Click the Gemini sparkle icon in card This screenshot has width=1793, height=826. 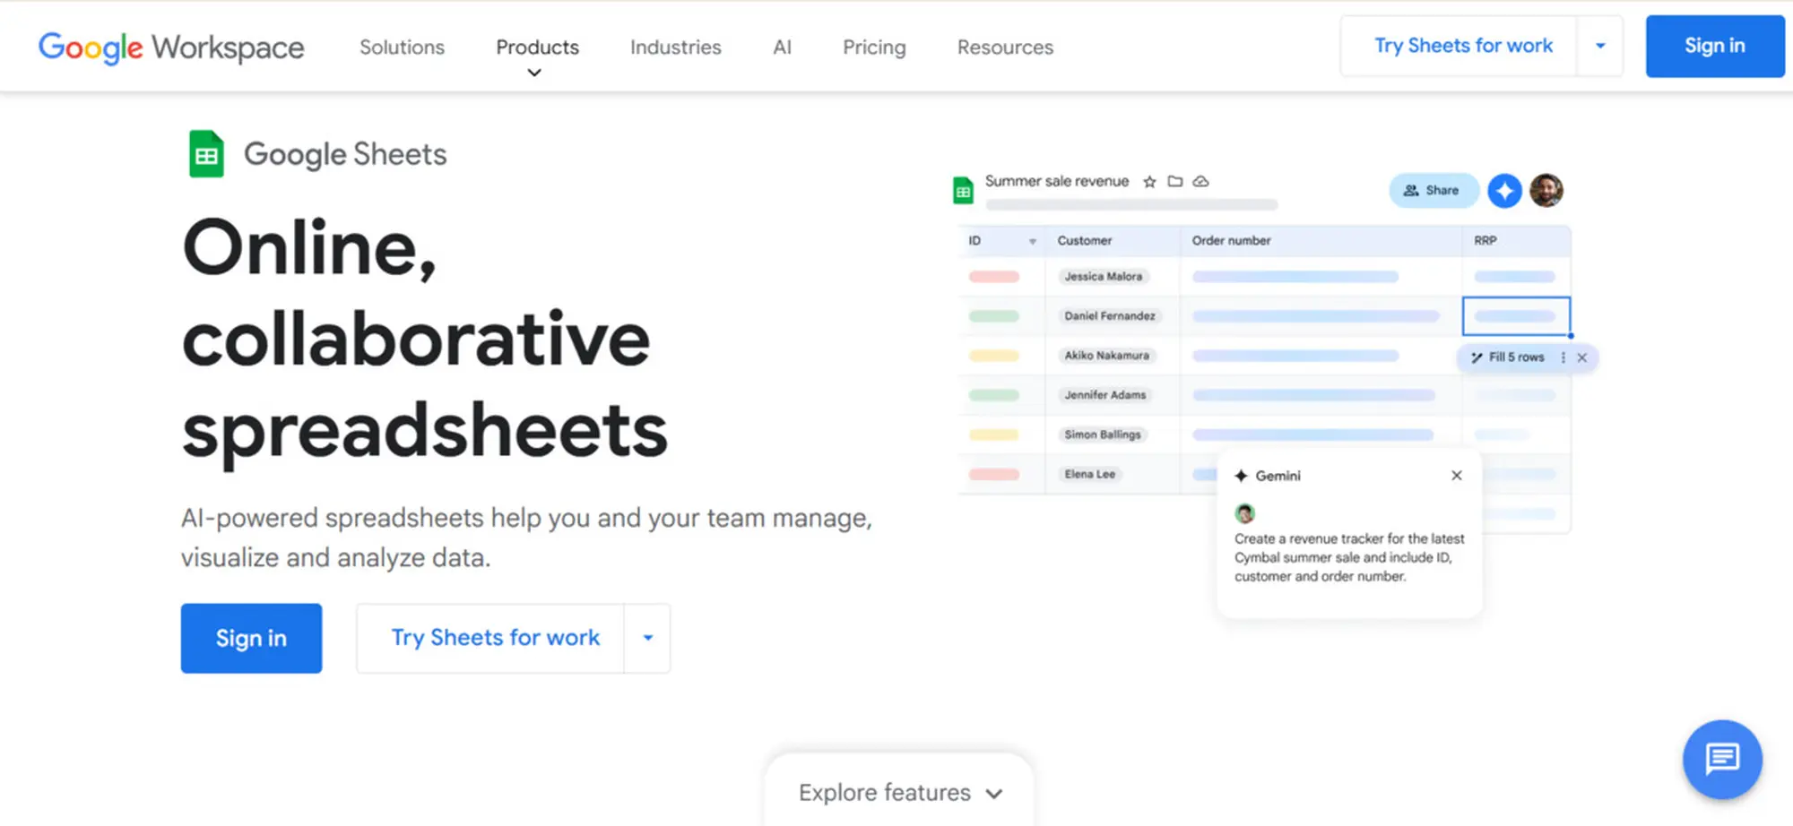point(1241,476)
